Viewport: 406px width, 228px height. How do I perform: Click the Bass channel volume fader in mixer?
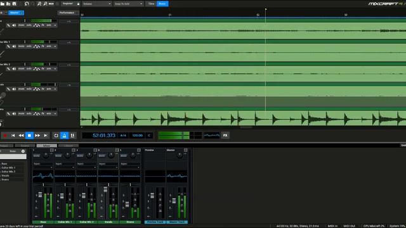(40, 194)
